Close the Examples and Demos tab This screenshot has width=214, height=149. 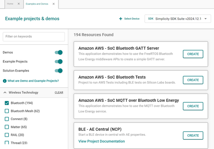point(53,4)
